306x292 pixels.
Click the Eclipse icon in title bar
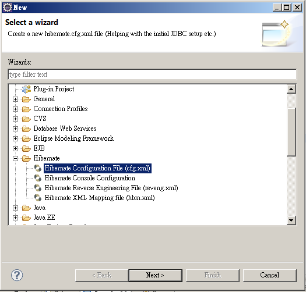pyautogui.click(x=8, y=8)
